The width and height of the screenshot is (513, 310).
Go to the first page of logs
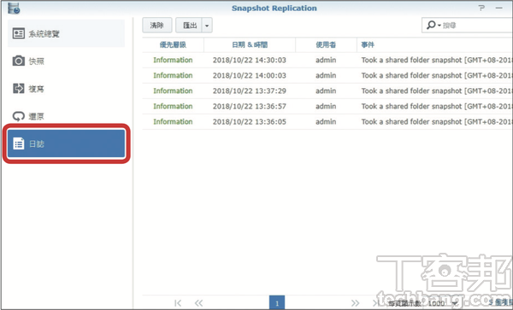pyautogui.click(x=178, y=303)
